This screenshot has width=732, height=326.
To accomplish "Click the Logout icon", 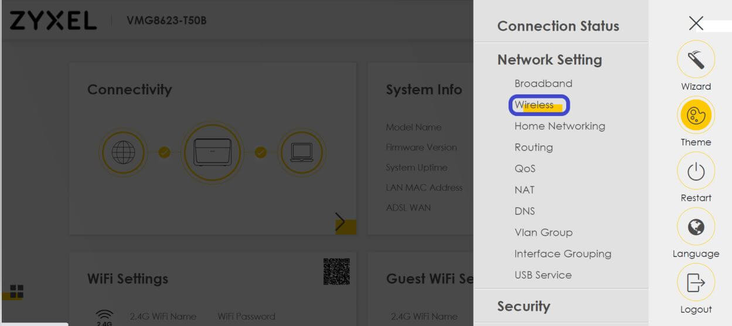I will 696,283.
